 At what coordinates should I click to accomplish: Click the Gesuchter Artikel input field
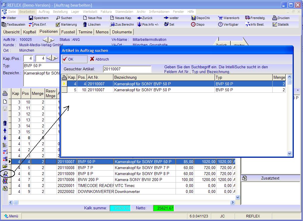(x=127, y=69)
